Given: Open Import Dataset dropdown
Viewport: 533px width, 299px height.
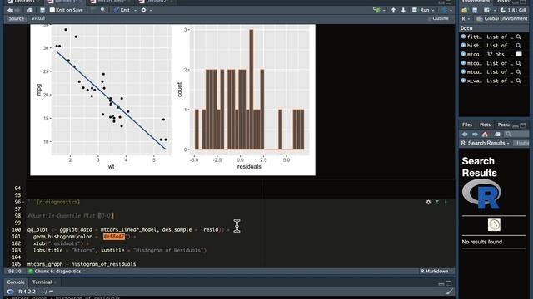Looking at the screenshot, I should tap(489, 10).
